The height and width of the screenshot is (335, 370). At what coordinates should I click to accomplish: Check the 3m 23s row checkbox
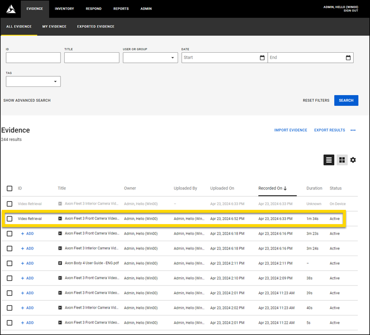click(9, 233)
